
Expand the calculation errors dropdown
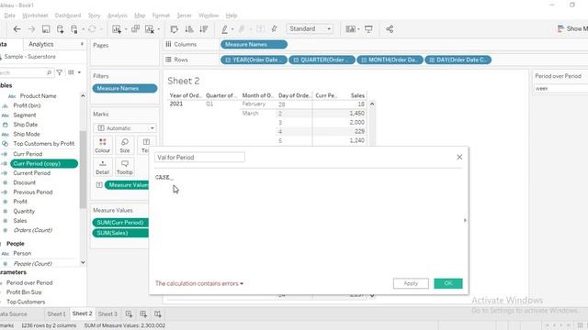pos(242,283)
